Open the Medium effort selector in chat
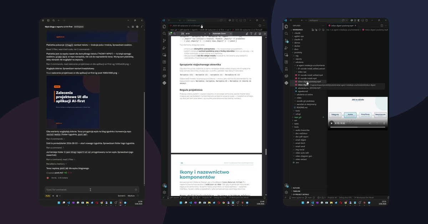 [131, 196]
